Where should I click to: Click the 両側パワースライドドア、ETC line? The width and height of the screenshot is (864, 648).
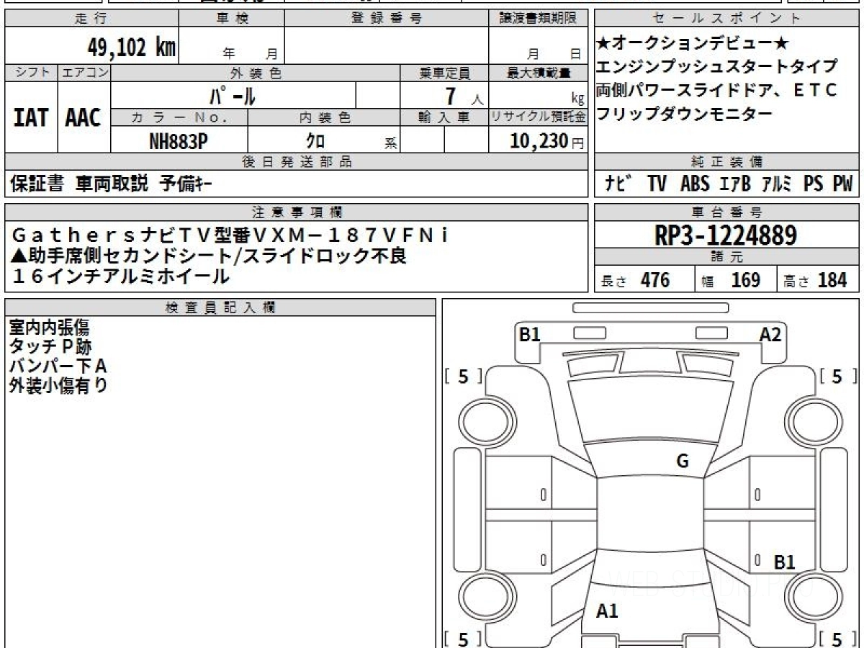(x=717, y=91)
